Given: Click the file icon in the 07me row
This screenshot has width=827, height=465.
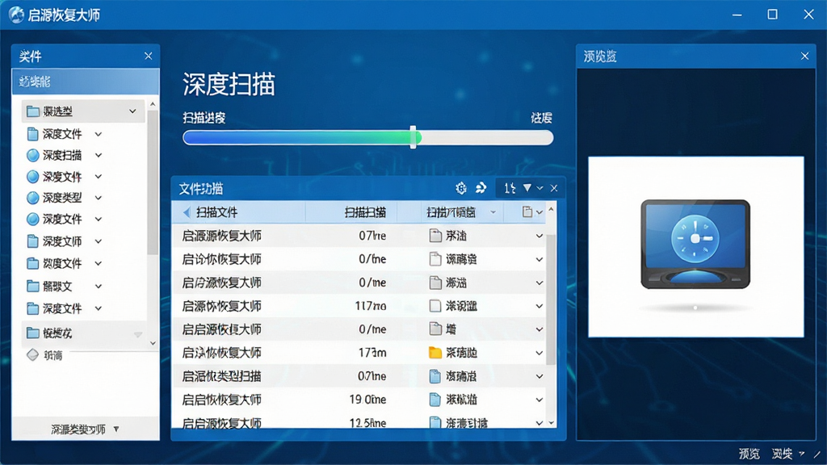Looking at the screenshot, I should point(435,236).
